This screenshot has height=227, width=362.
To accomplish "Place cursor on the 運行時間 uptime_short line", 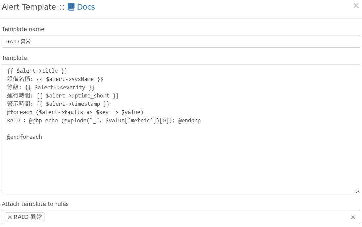I will [63, 96].
